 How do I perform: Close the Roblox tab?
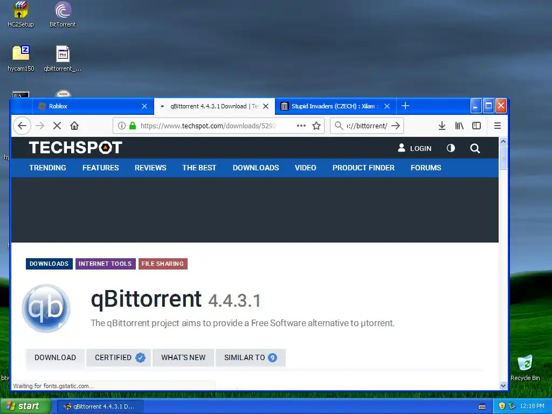pos(144,106)
